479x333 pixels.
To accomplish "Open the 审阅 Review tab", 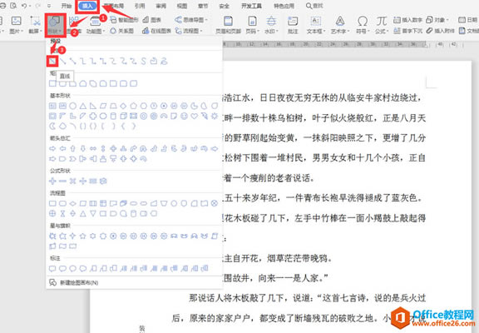I will click(161, 6).
